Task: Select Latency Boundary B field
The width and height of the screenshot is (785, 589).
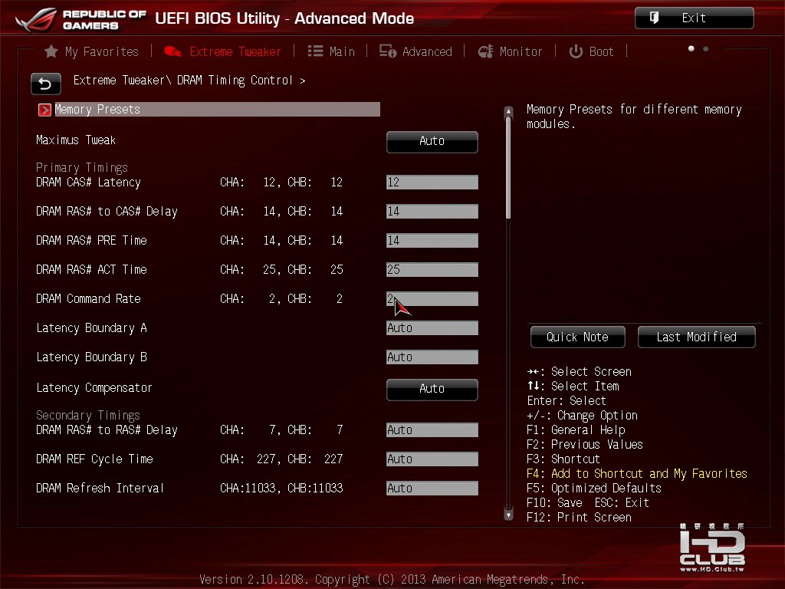Action: (432, 357)
